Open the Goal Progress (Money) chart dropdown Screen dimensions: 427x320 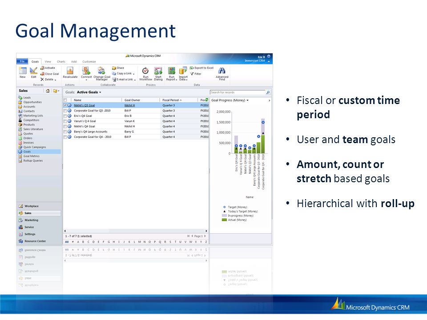click(248, 100)
